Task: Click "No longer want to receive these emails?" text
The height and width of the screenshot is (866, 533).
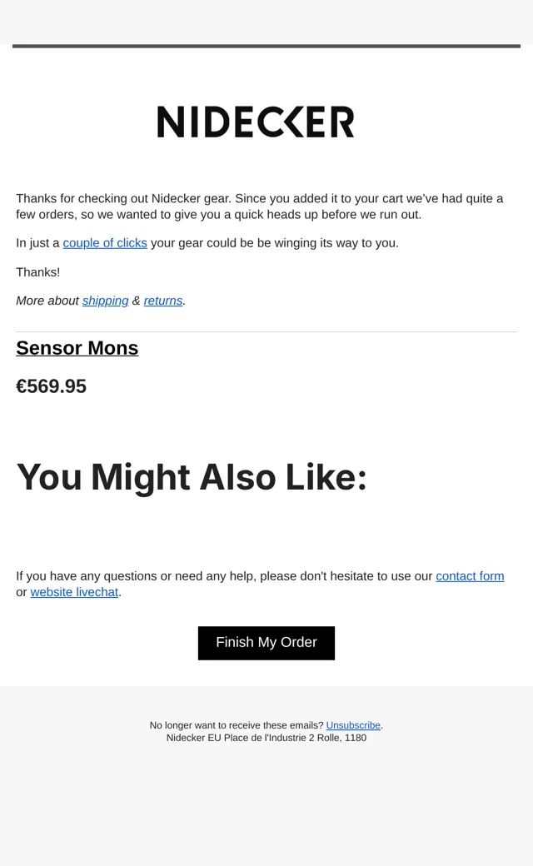Action: point(237,725)
